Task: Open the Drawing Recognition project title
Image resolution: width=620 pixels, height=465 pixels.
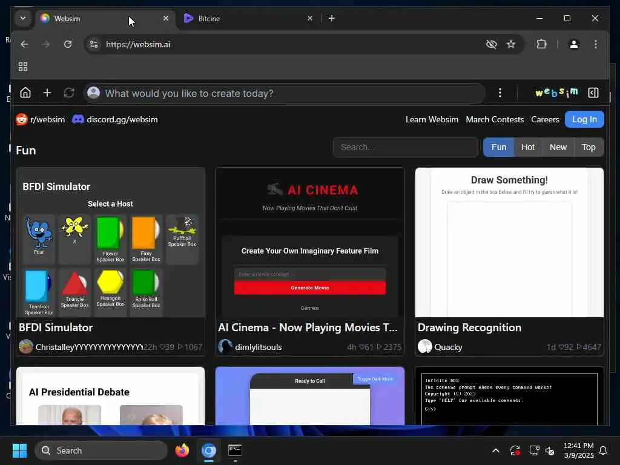Action: pos(469,328)
